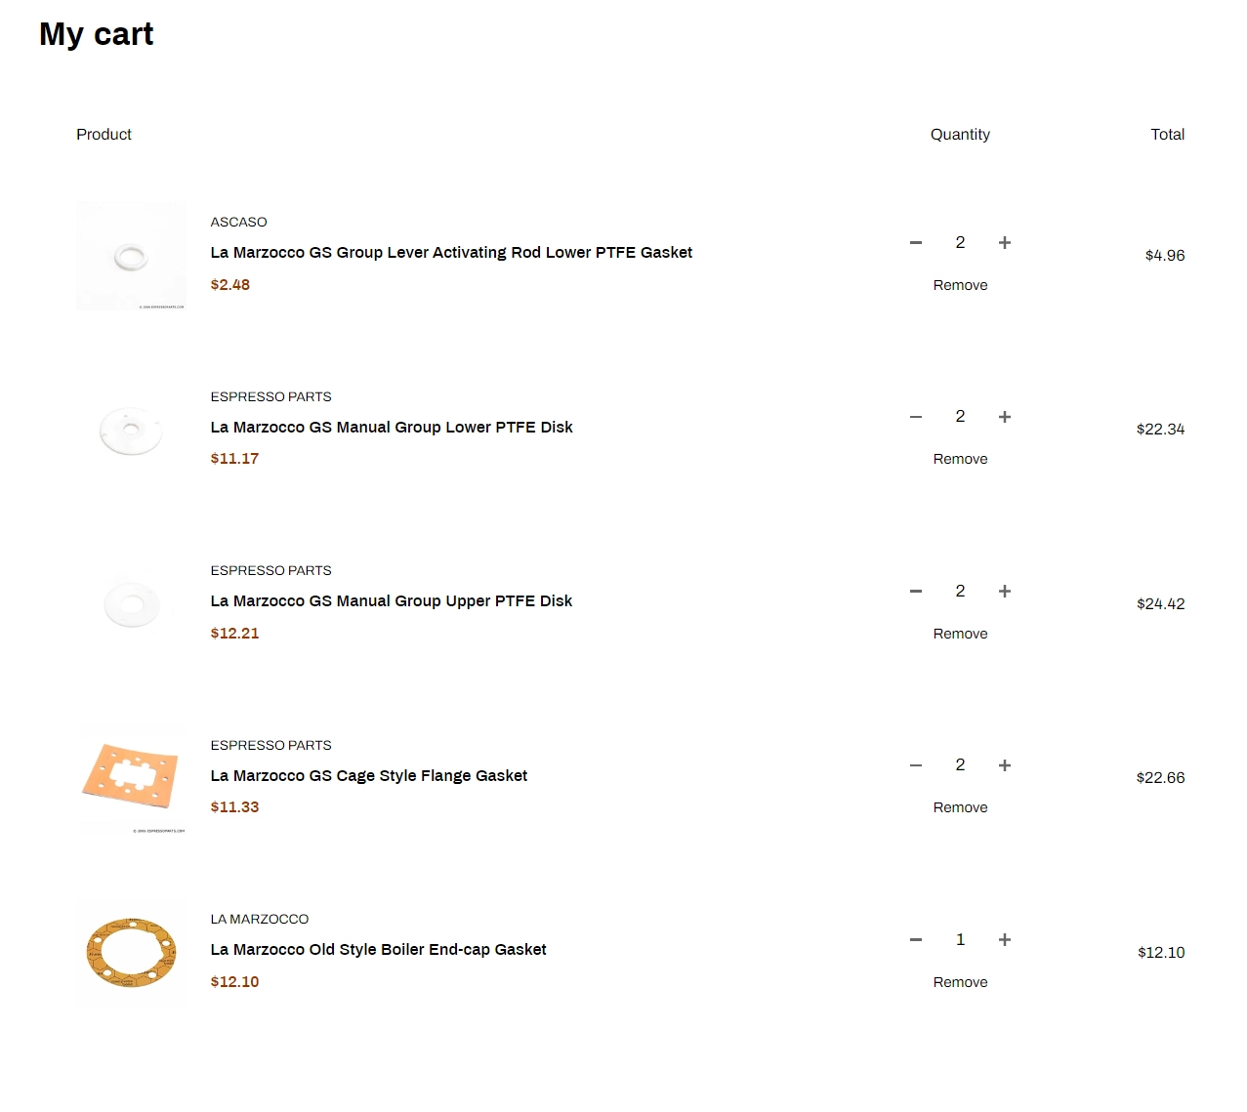1247x1112 pixels.
Task: Remove the Group Lever Activating Rod Gasket
Action: point(960,285)
